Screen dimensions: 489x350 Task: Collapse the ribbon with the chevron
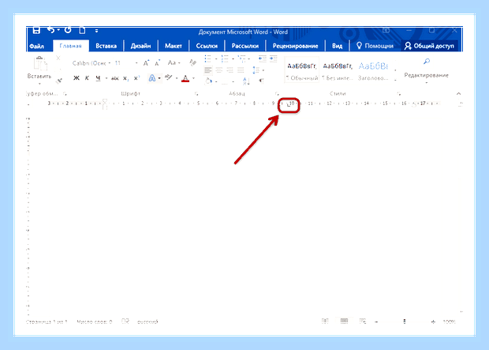point(458,93)
